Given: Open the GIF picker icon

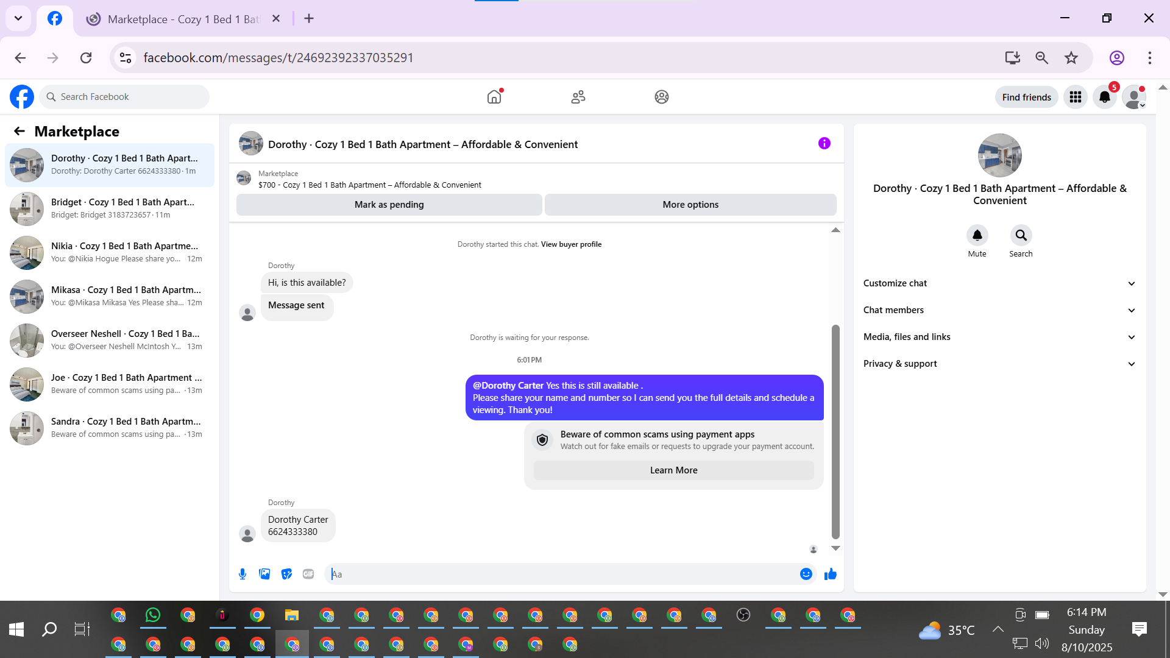Looking at the screenshot, I should click(x=308, y=574).
